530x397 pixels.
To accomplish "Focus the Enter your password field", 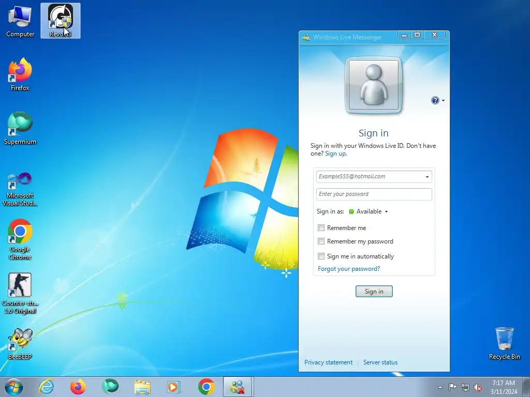I will pyautogui.click(x=374, y=194).
